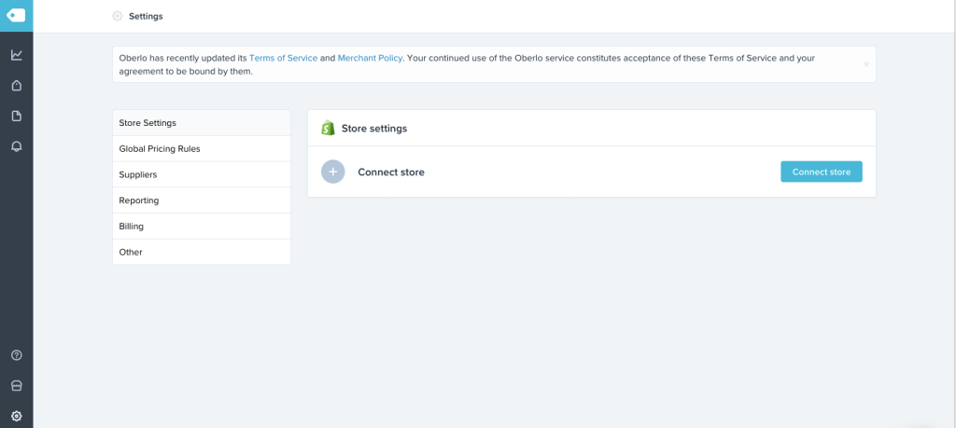Click the Shopify bag icon

tap(328, 129)
